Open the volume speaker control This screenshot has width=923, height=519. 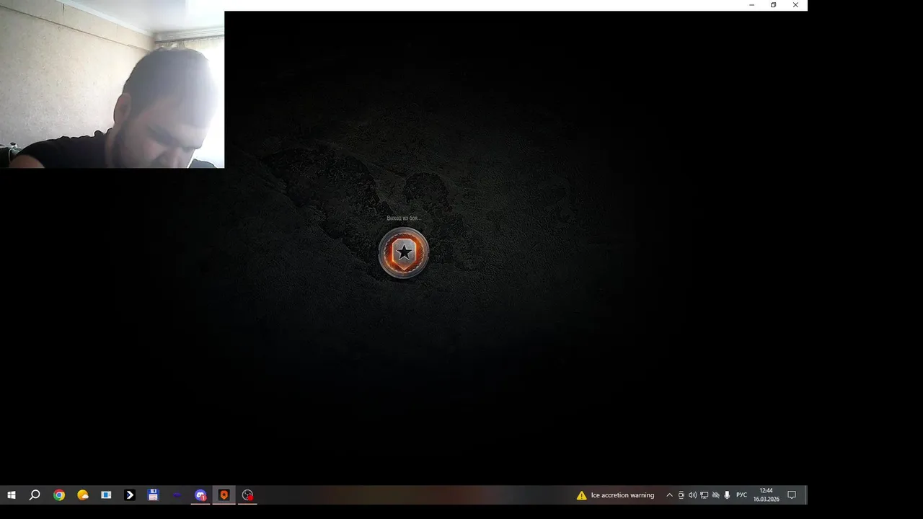(x=693, y=495)
